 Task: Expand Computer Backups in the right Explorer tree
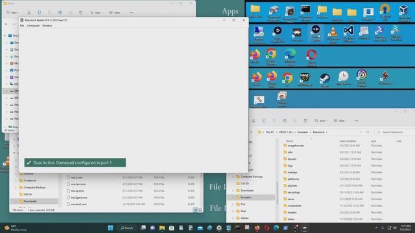point(233,177)
